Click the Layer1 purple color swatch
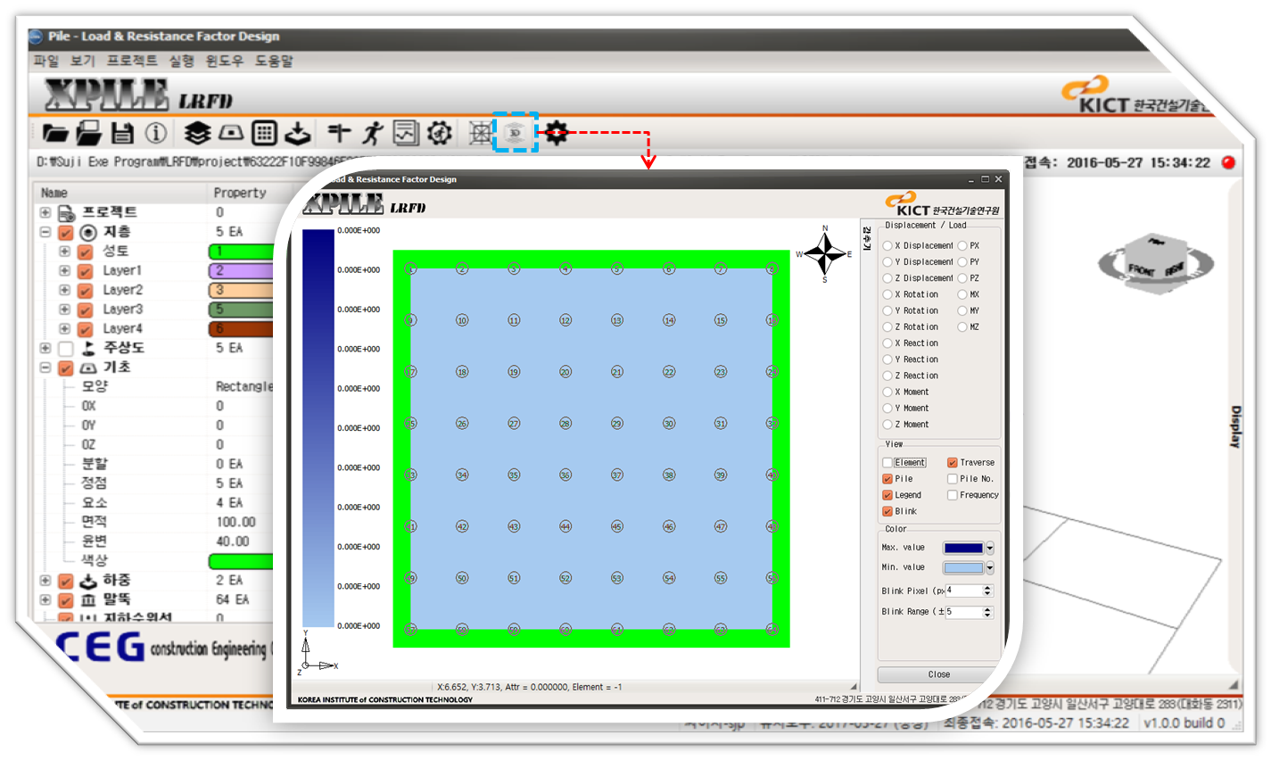The image size is (1271, 760). [241, 270]
